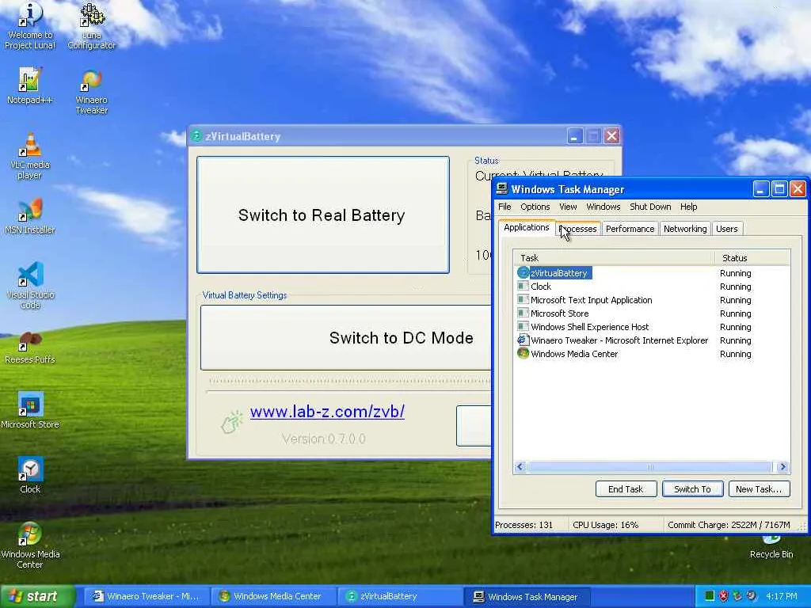Open the www.lab-z.com/zvb/ link
This screenshot has height=608, width=811.
[327, 412]
